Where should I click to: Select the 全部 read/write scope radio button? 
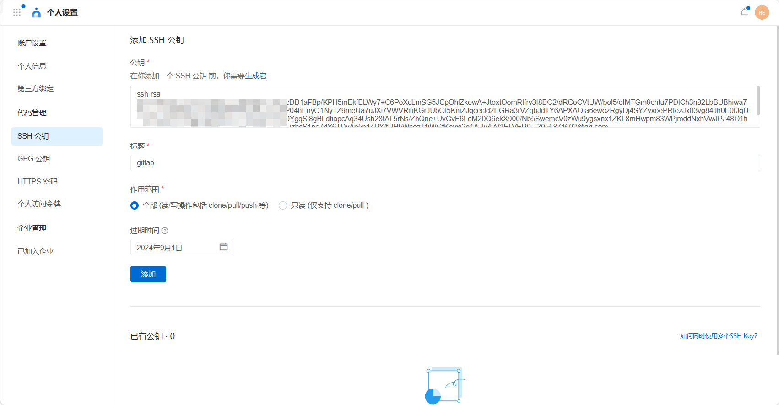135,205
